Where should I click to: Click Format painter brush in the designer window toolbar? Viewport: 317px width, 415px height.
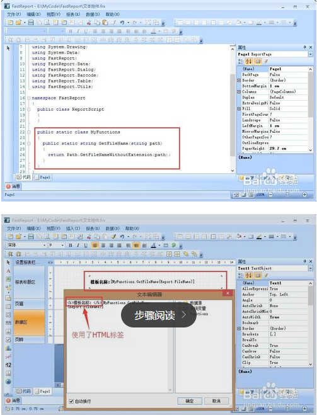[113, 236]
